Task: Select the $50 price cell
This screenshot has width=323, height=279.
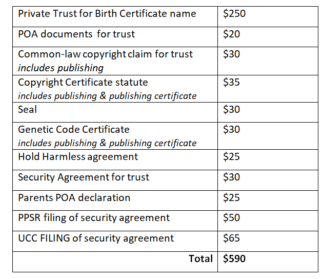Action: (x=232, y=217)
